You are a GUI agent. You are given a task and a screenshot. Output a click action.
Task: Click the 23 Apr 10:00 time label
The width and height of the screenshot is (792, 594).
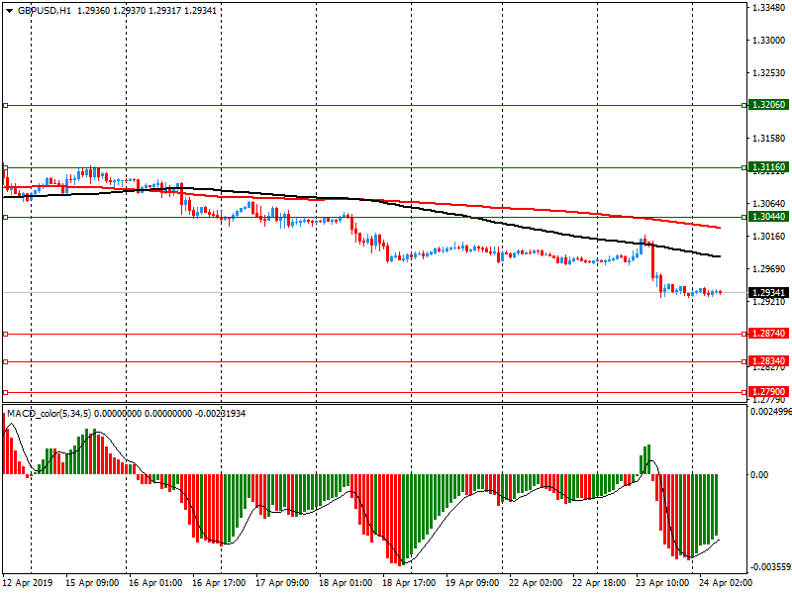662,583
